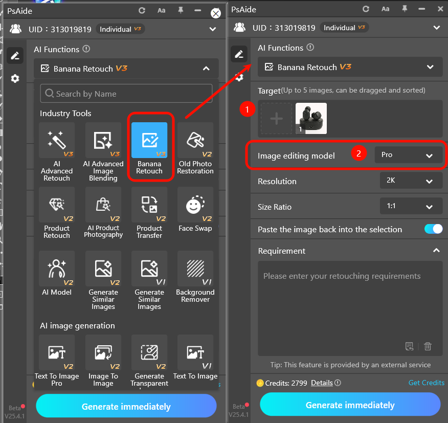Select the AI Model tool
Viewport: 448px width, 423px height.
pyautogui.click(x=56, y=276)
